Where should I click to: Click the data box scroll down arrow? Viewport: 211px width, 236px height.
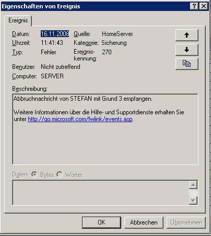(193, 200)
